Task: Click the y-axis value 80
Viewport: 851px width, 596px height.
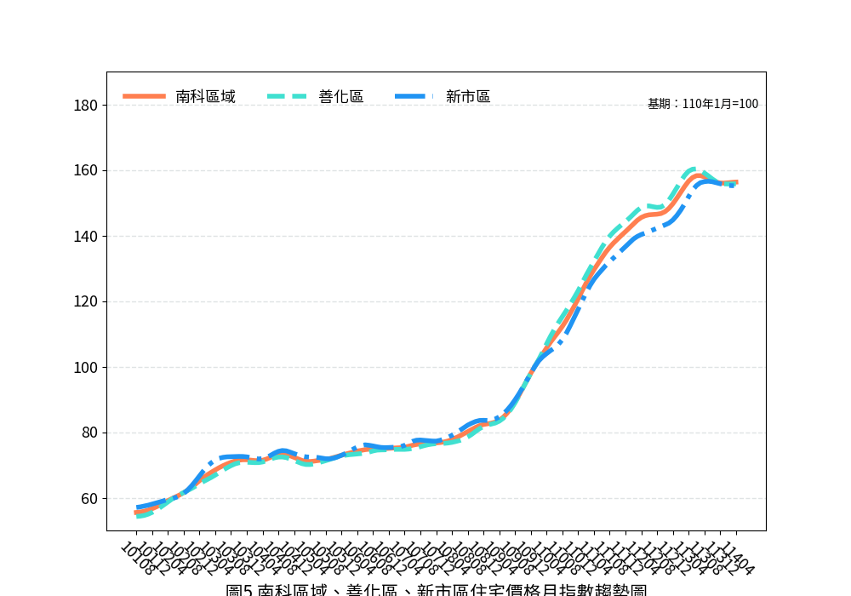Action: pyautogui.click(x=89, y=433)
